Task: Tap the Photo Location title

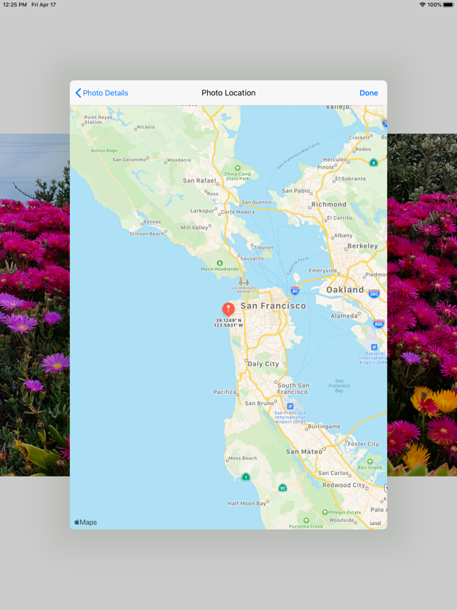Action: click(228, 93)
